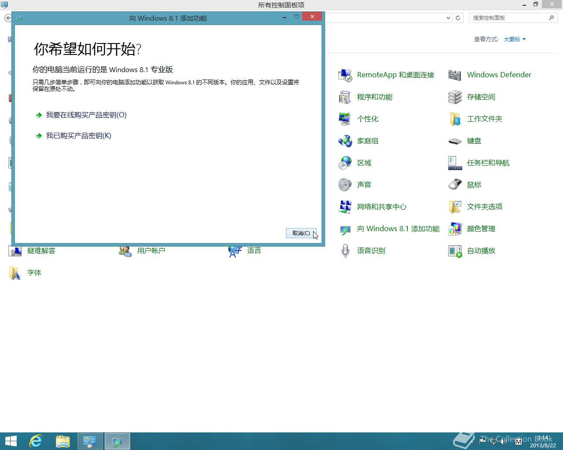Click the refresh button beside address bar

[458, 18]
